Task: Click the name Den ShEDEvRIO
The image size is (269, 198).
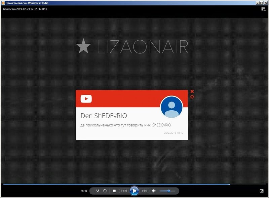Action: click(104, 116)
